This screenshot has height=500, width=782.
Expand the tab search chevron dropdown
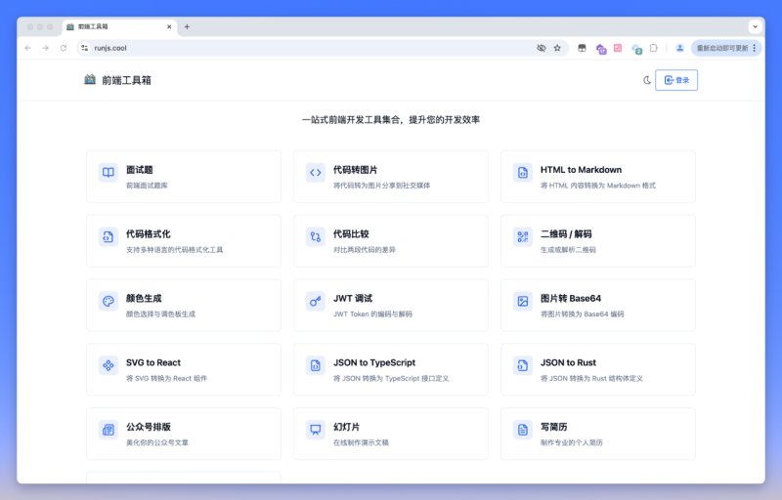pyautogui.click(x=755, y=26)
